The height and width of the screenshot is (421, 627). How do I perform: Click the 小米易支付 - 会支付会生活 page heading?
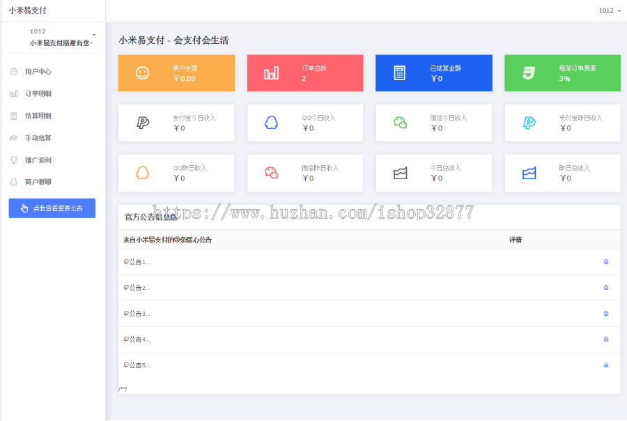(x=173, y=40)
